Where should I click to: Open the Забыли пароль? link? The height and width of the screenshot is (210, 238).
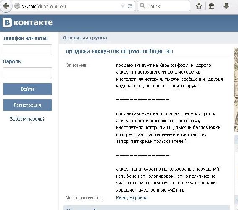pos(27,119)
